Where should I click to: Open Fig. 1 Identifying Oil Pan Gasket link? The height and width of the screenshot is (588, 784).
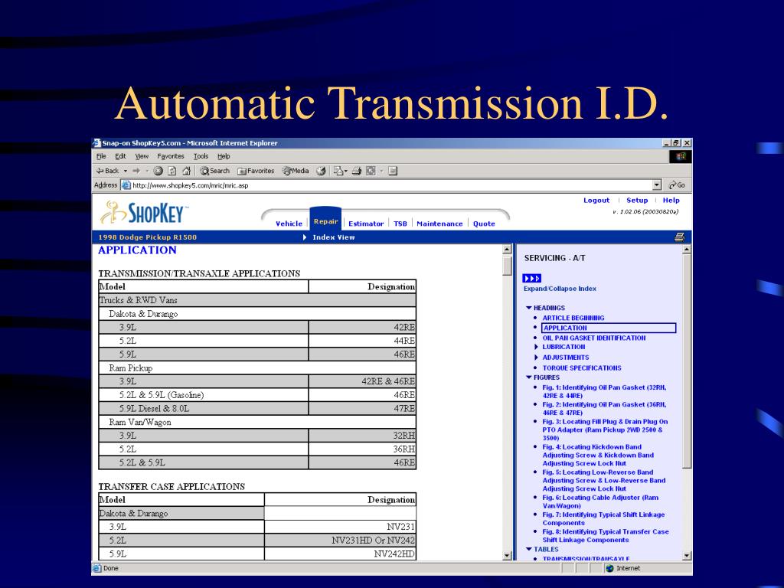(x=604, y=391)
